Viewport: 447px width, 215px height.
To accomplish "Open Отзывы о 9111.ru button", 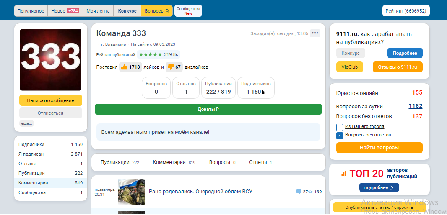I will click(x=398, y=67).
